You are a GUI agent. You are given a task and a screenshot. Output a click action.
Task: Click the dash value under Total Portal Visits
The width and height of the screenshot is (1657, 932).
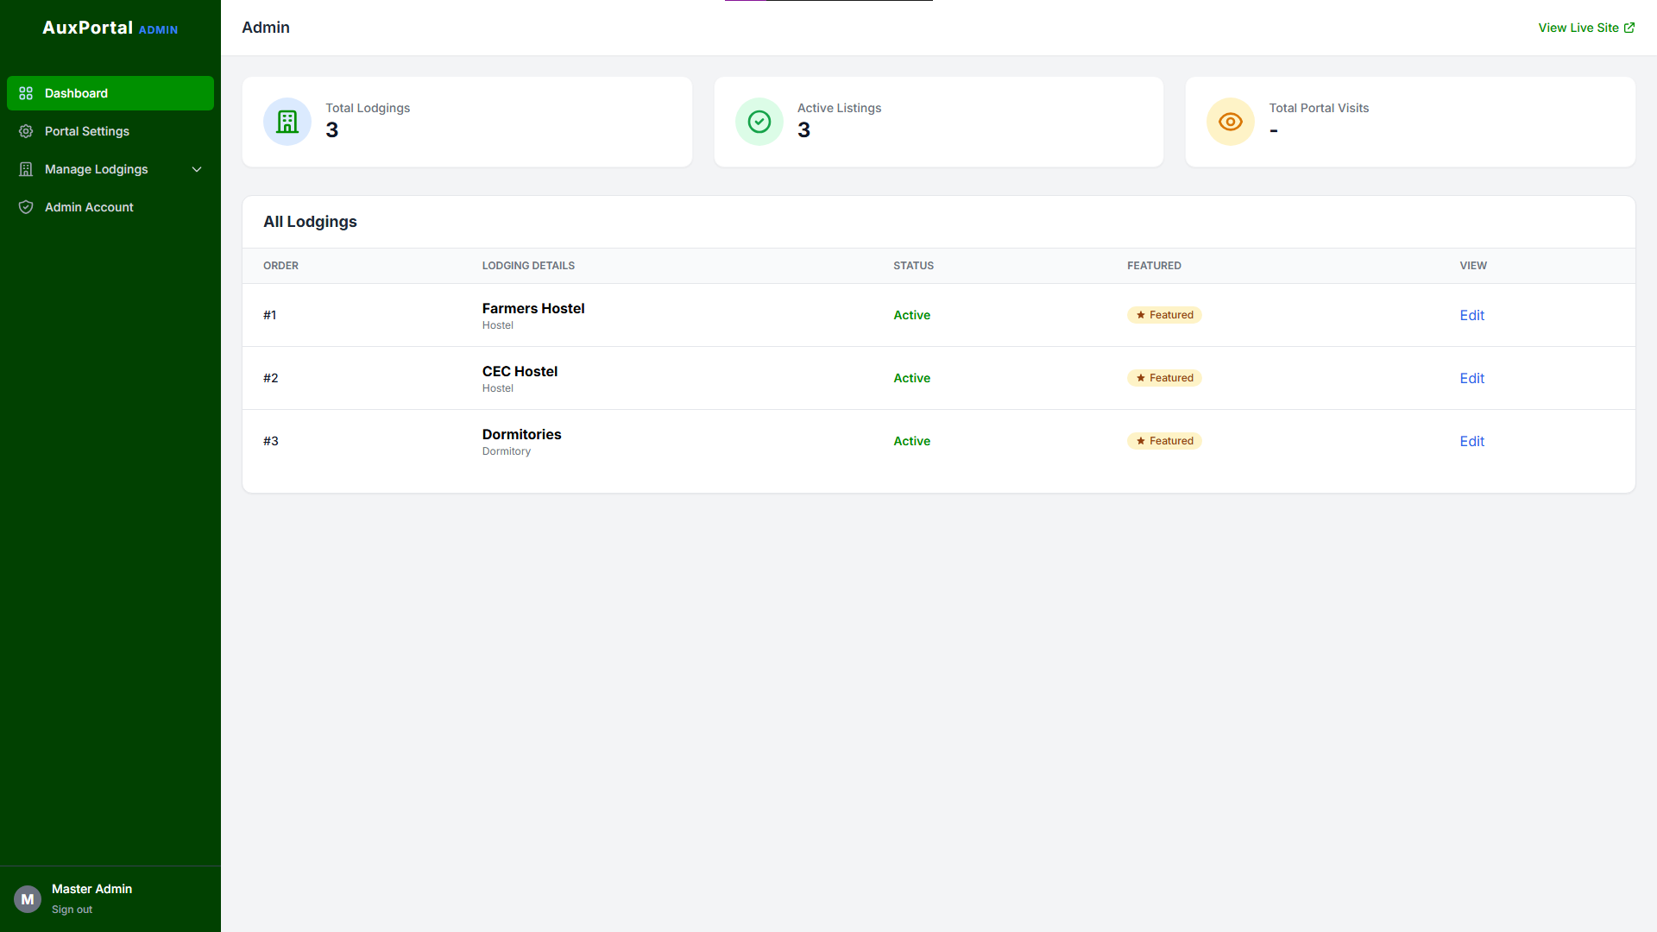1274,131
